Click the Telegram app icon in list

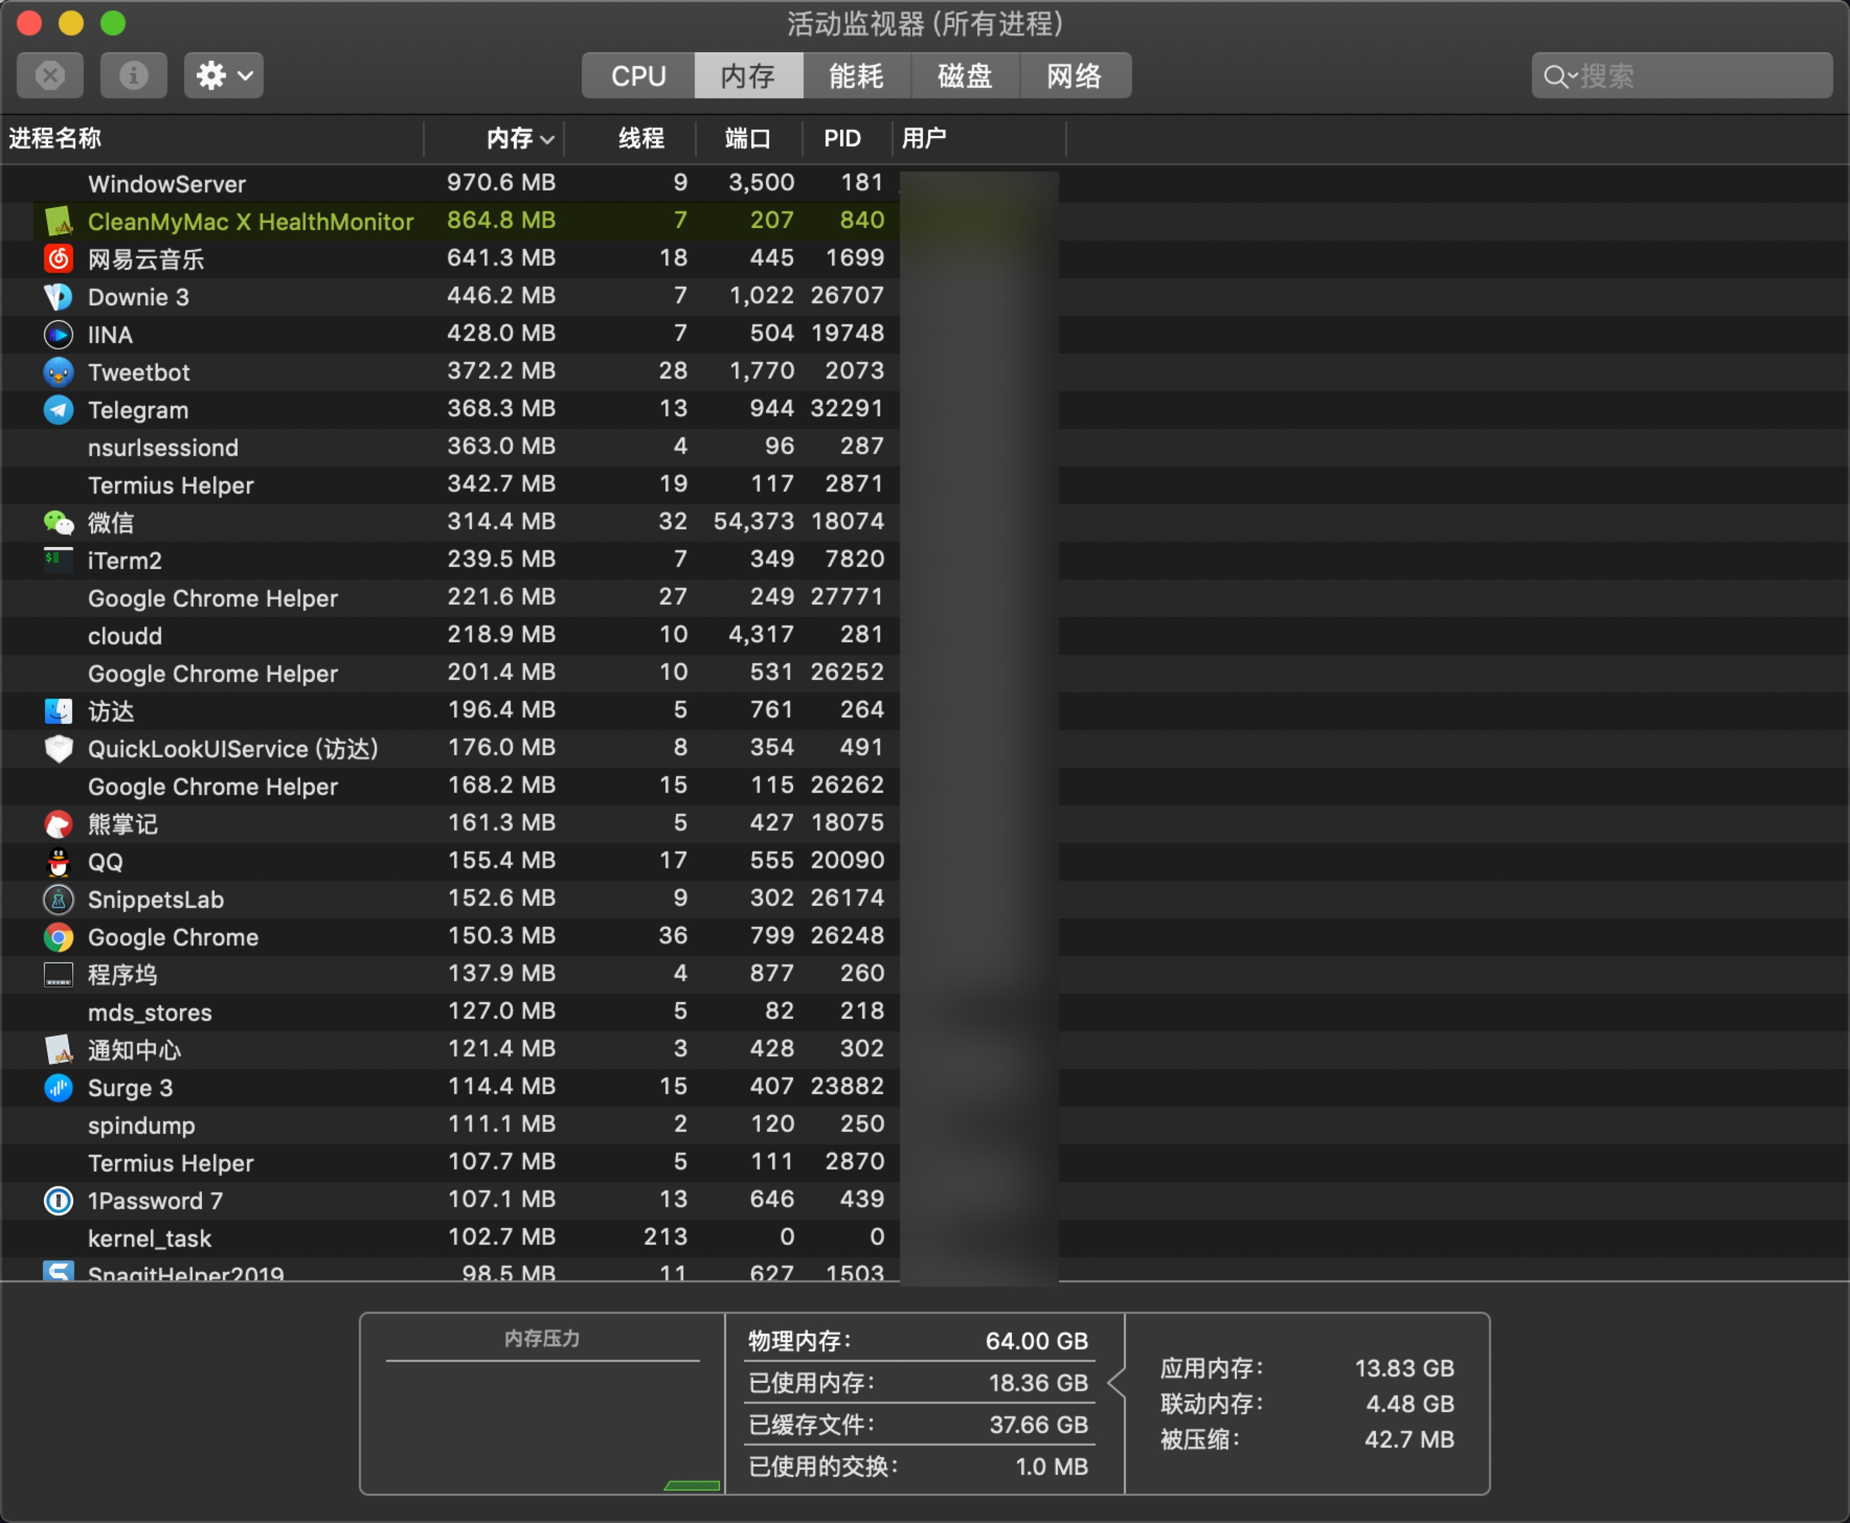pyautogui.click(x=58, y=410)
